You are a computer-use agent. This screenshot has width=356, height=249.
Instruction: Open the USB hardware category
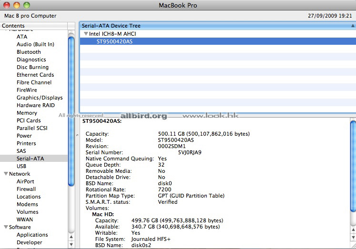(x=21, y=166)
